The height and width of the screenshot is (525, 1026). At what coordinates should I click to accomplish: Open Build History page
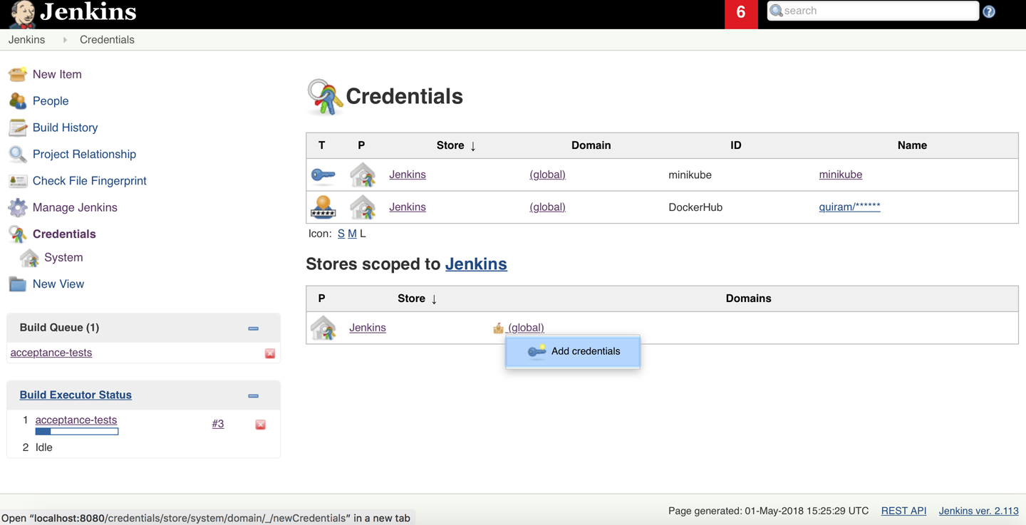[65, 128]
